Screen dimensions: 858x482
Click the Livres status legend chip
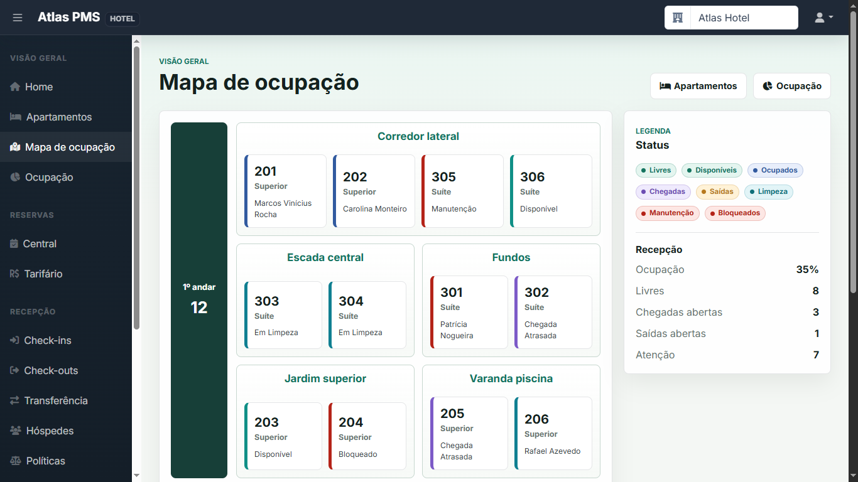[x=656, y=170]
